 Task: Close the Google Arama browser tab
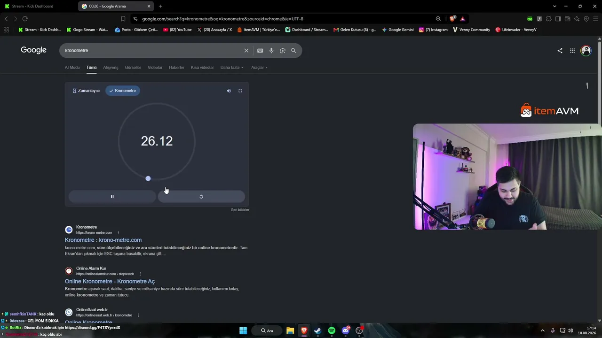click(149, 6)
